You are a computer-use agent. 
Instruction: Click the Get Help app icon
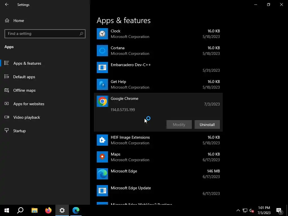pyautogui.click(x=102, y=84)
